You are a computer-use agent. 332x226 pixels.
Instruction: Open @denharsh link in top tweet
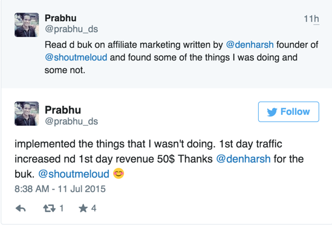click(250, 45)
